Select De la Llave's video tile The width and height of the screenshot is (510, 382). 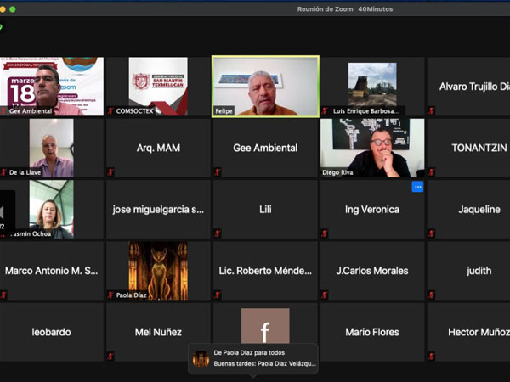(x=51, y=147)
